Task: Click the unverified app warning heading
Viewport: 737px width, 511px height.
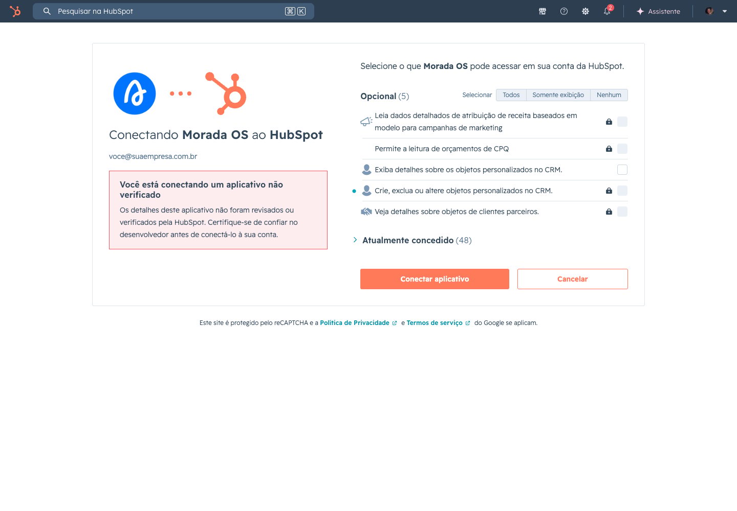Action: (201, 190)
